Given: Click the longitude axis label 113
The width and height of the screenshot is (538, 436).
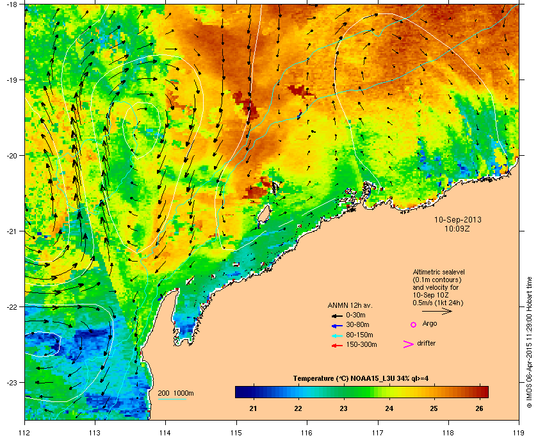Looking at the screenshot, I should [x=95, y=432].
